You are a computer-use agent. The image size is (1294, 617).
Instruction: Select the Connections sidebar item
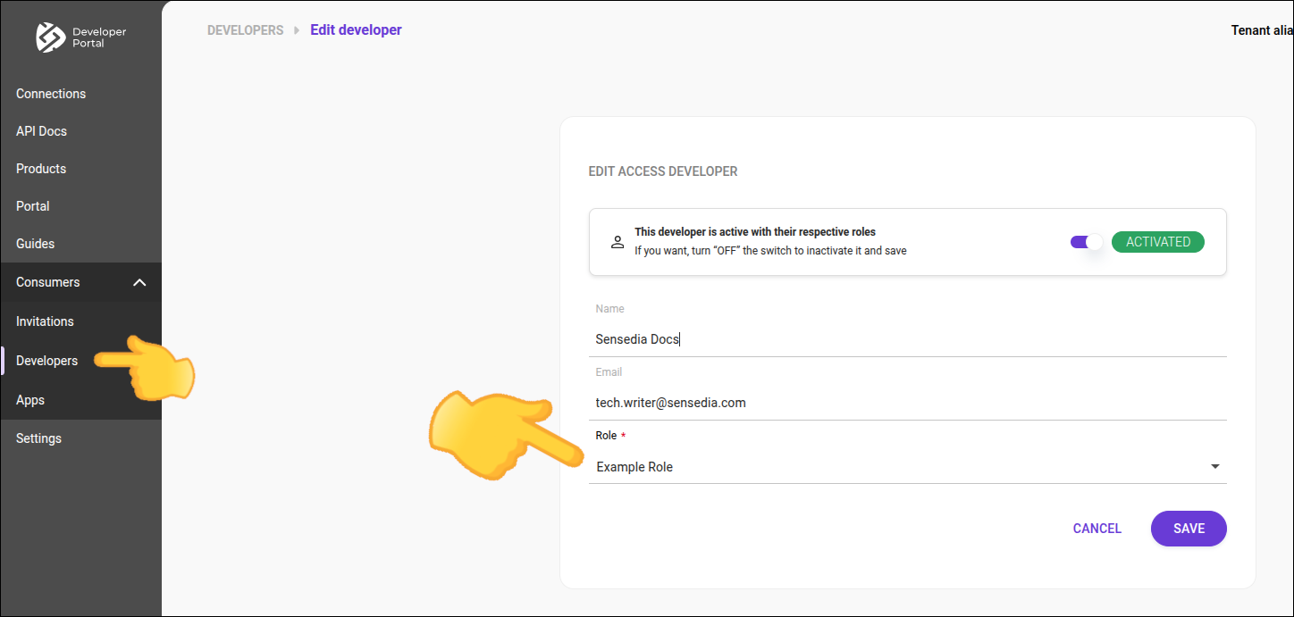(x=51, y=93)
